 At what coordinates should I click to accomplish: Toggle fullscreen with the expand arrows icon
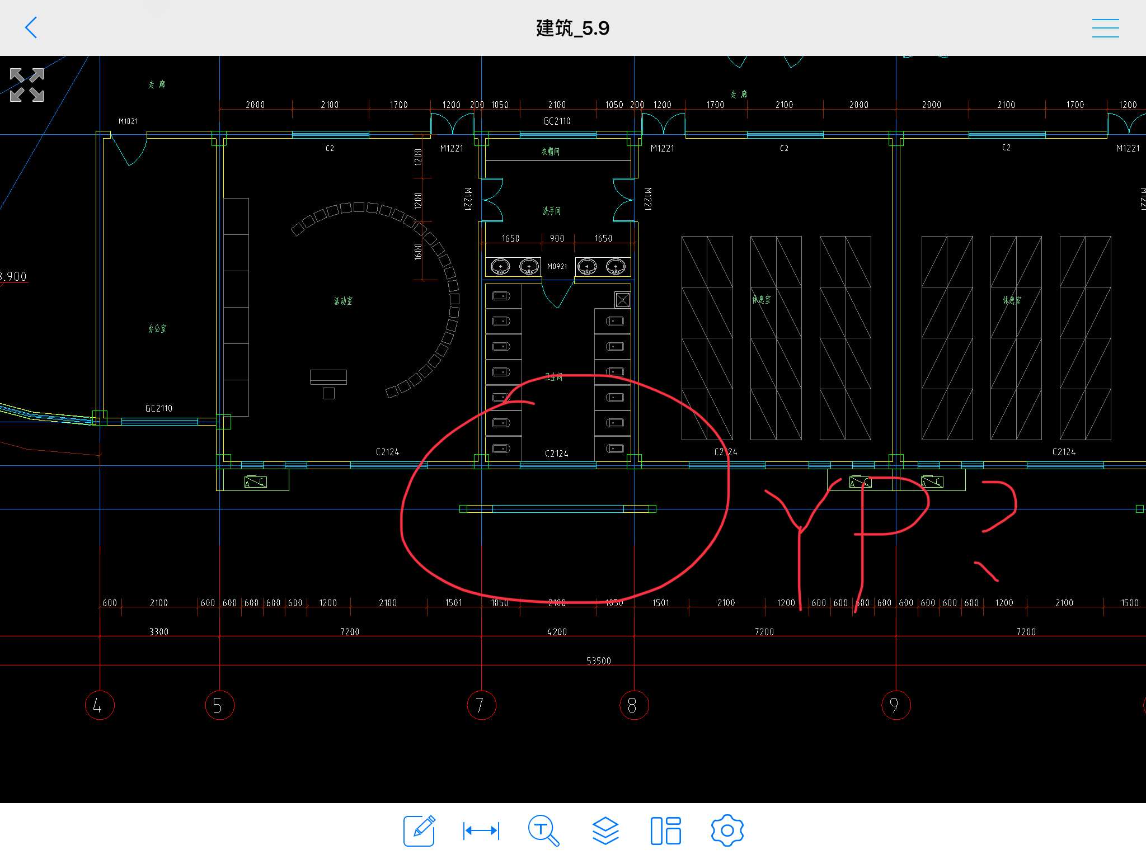(x=27, y=85)
